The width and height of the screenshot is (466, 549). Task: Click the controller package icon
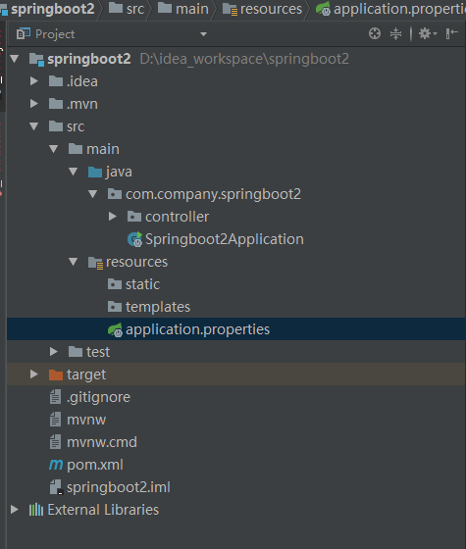(134, 217)
